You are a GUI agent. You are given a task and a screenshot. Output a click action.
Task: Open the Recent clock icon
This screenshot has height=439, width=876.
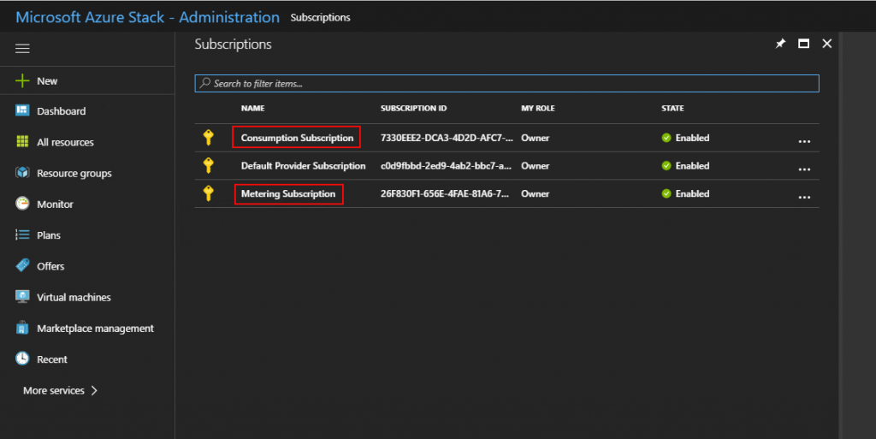22,359
